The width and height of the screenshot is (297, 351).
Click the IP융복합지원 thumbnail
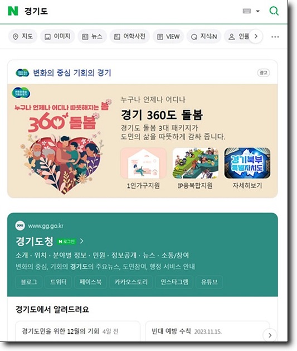(x=196, y=163)
